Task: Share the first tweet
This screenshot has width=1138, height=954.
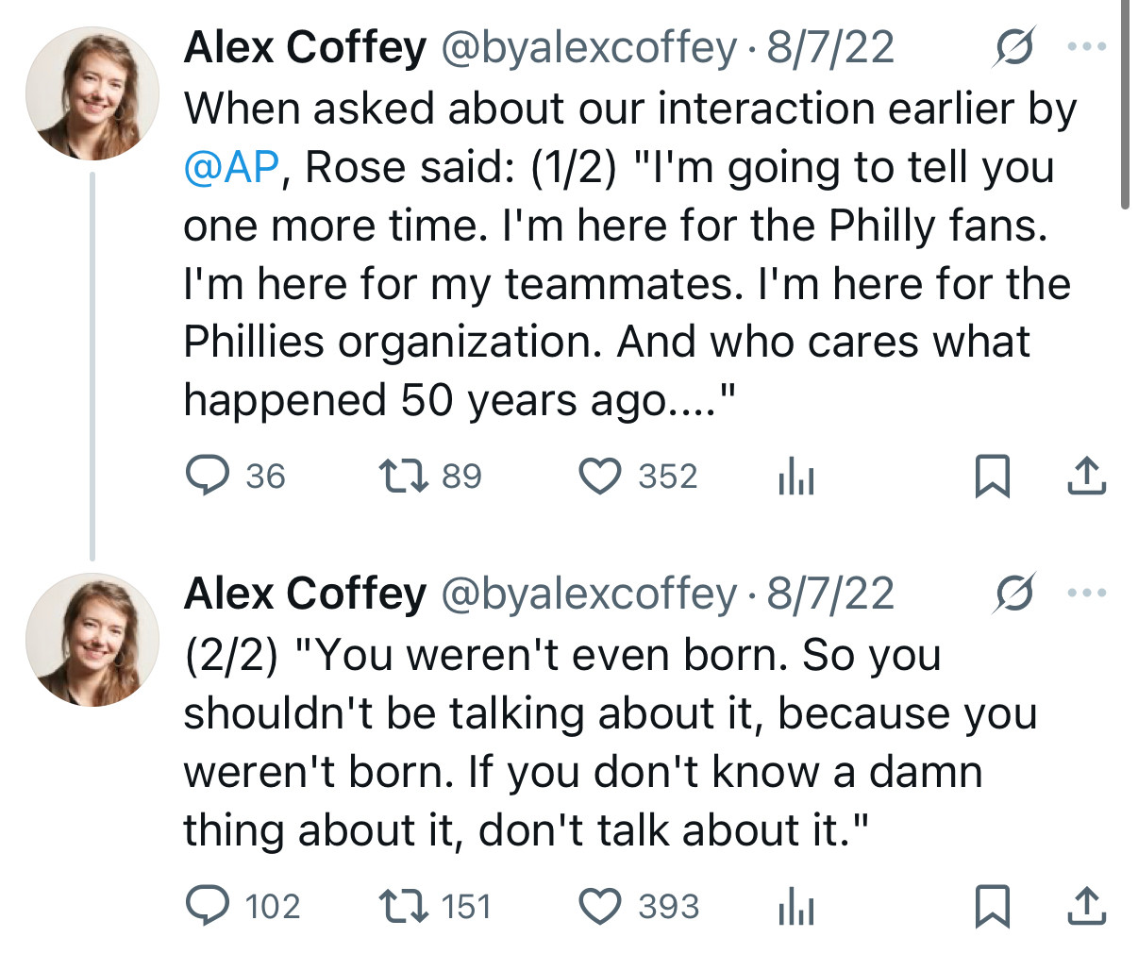Action: tap(1086, 476)
